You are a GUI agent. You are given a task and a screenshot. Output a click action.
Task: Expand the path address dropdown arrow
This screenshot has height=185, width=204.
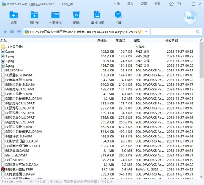tap(146, 32)
